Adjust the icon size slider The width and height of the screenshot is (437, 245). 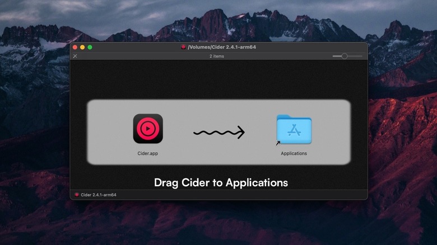[345, 56]
